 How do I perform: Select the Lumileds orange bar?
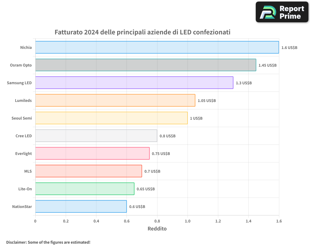coord(115,100)
